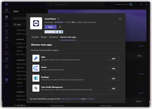Open the Calendar icon in sidebar
This screenshot has height=109, width=152.
tap(7, 38)
